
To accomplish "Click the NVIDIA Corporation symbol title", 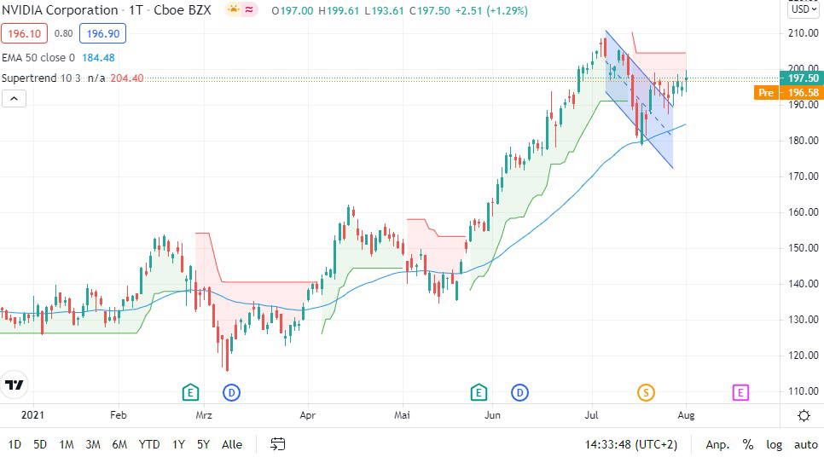I will (60, 10).
